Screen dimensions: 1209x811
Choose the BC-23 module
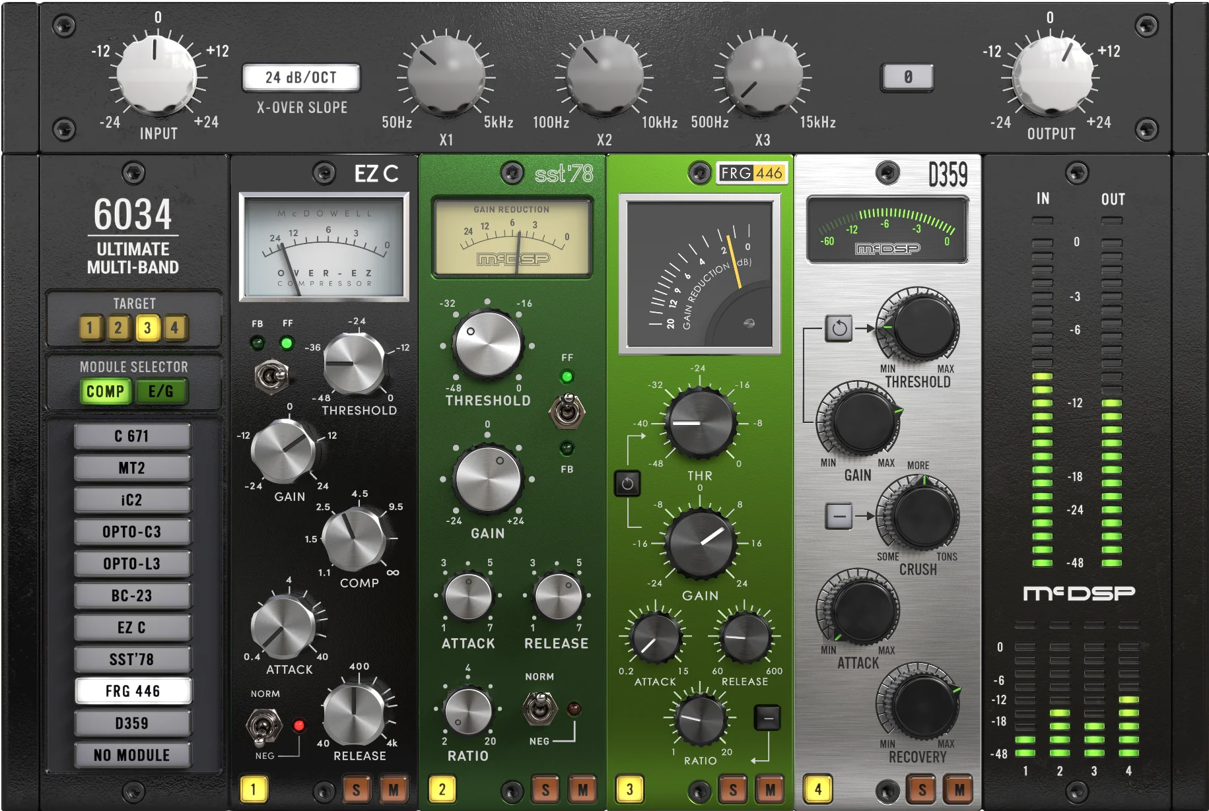[x=133, y=595]
